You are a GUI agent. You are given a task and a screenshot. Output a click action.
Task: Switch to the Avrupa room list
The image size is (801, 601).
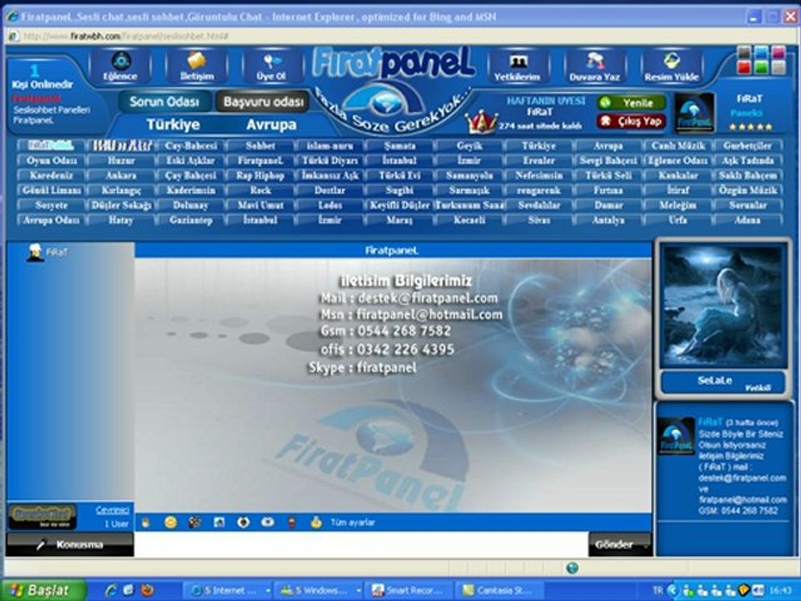pos(271,124)
